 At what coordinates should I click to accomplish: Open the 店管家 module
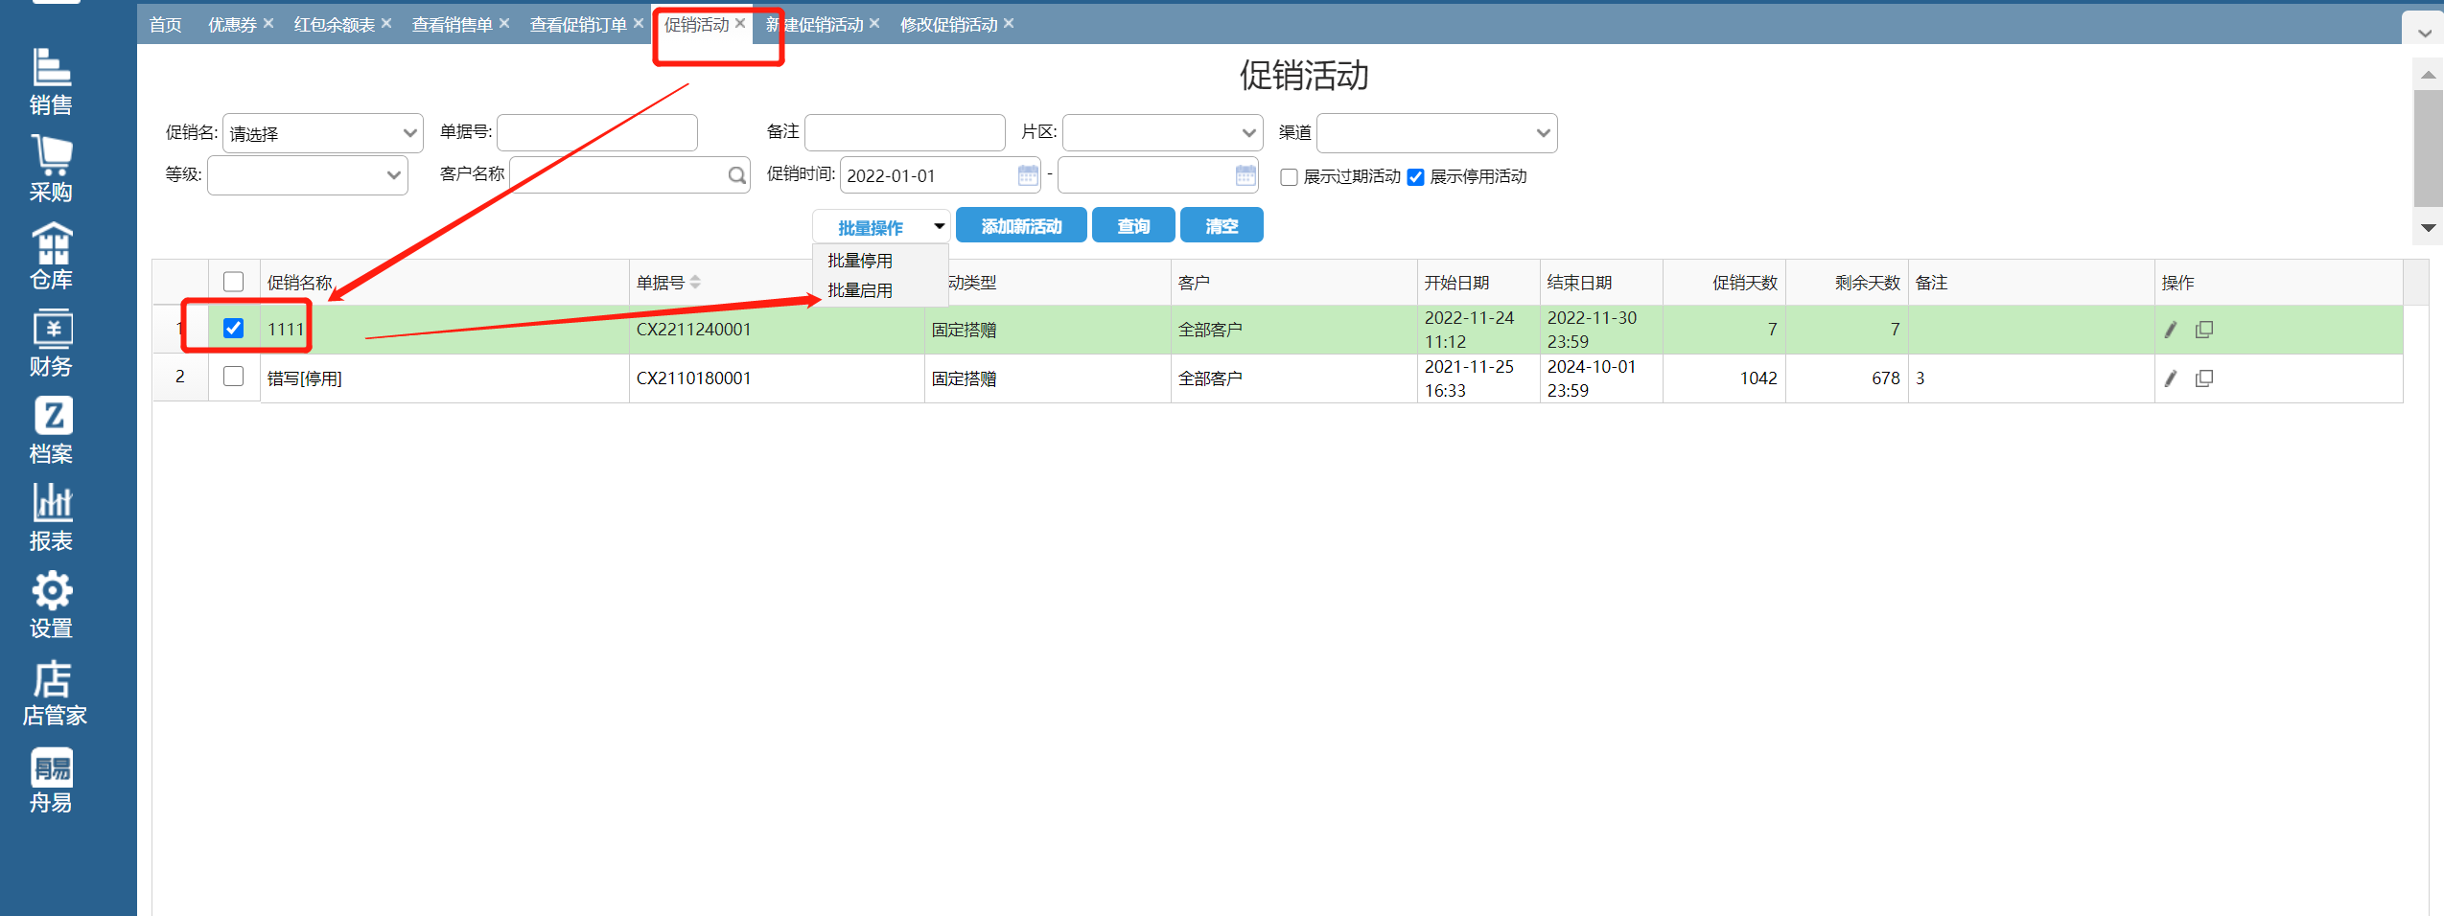point(54,693)
